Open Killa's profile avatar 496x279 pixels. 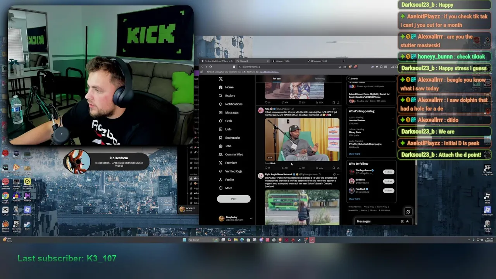[261, 110]
